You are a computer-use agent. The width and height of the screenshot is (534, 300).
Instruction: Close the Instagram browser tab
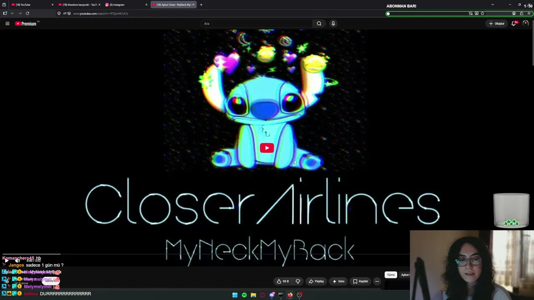(x=146, y=5)
